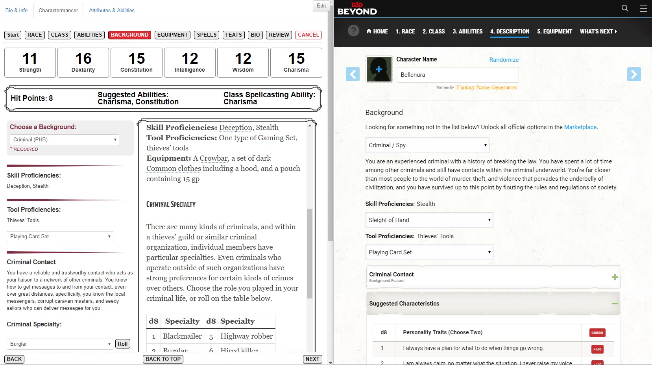Open the Criminal (PHB) background dropdown
Viewport: 652px width, 365px height.
pos(64,140)
